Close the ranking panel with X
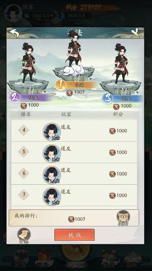Image resolution: width=152 pixels, height=271 pixels. click(135, 33)
